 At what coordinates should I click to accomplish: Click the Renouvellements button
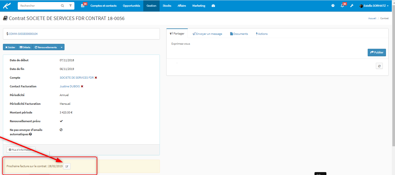pos(46,47)
